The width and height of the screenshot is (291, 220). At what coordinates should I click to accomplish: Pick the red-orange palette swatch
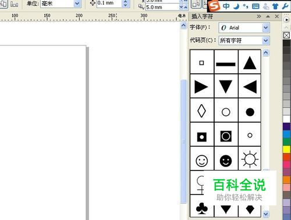(286, 157)
